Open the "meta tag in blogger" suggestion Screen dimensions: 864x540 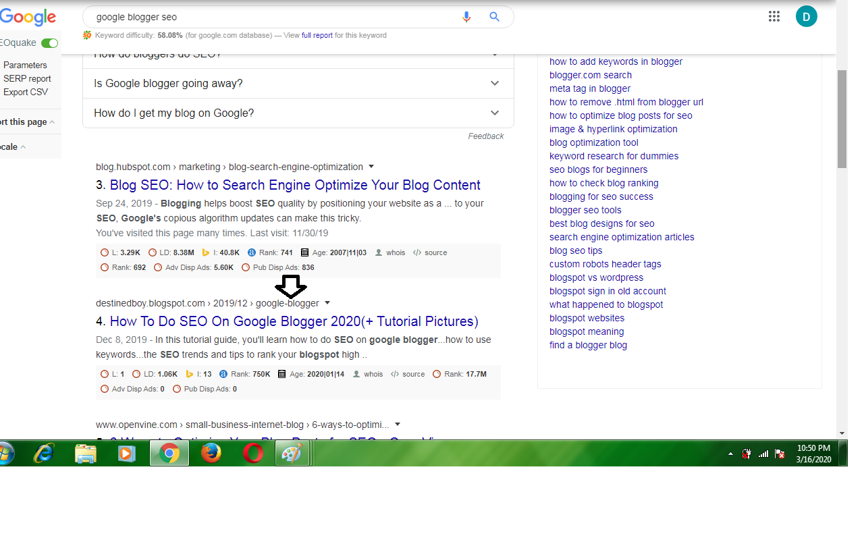(590, 88)
